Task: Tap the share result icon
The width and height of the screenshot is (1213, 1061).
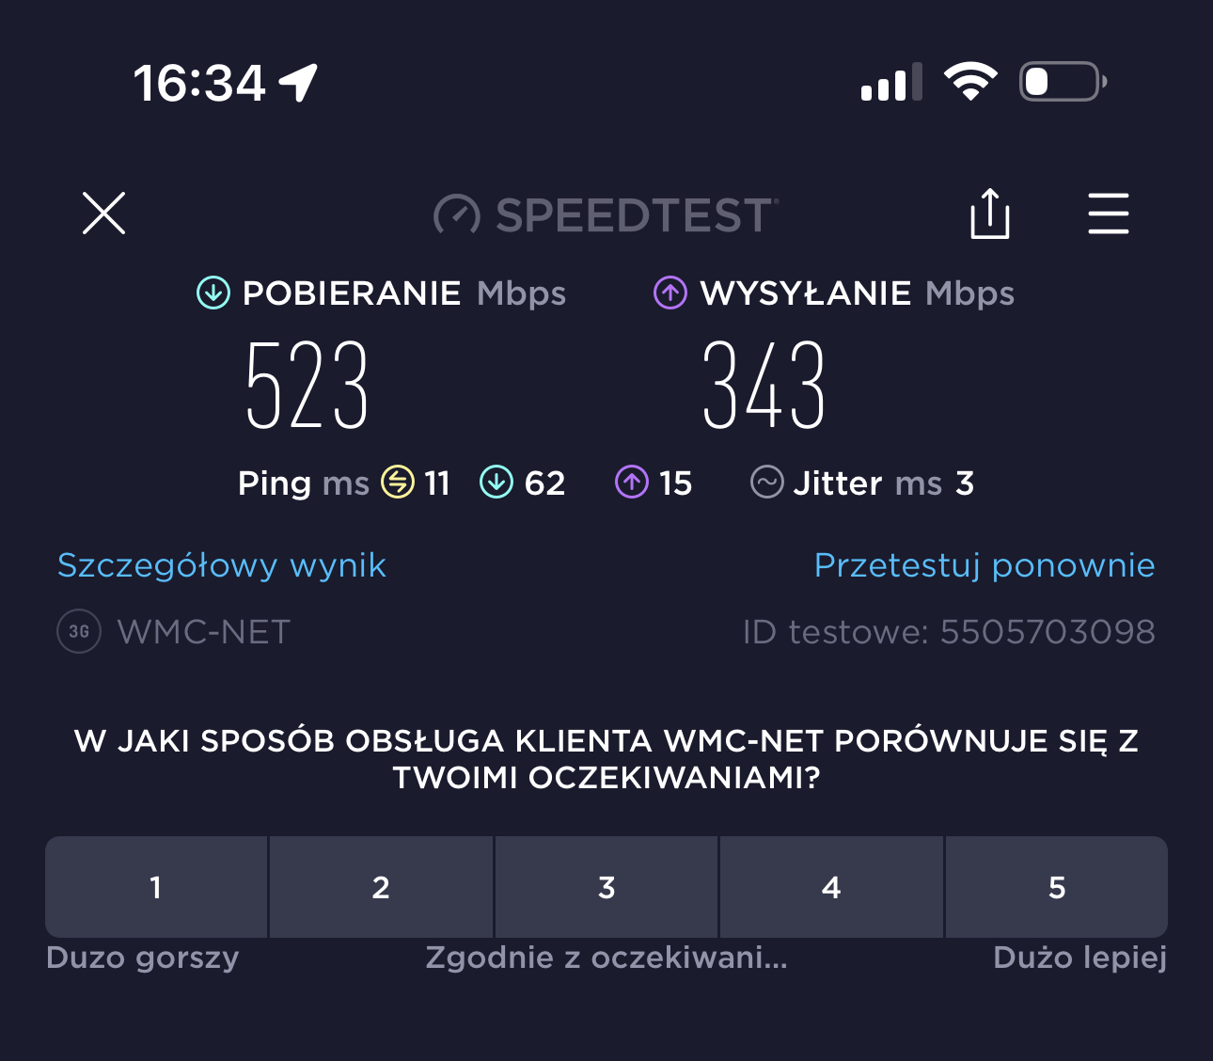Action: (989, 214)
